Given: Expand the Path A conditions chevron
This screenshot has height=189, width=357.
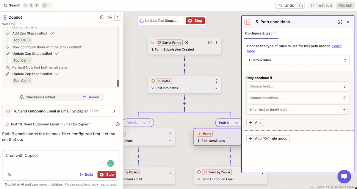Looking at the screenshot, I should [x=170, y=141].
